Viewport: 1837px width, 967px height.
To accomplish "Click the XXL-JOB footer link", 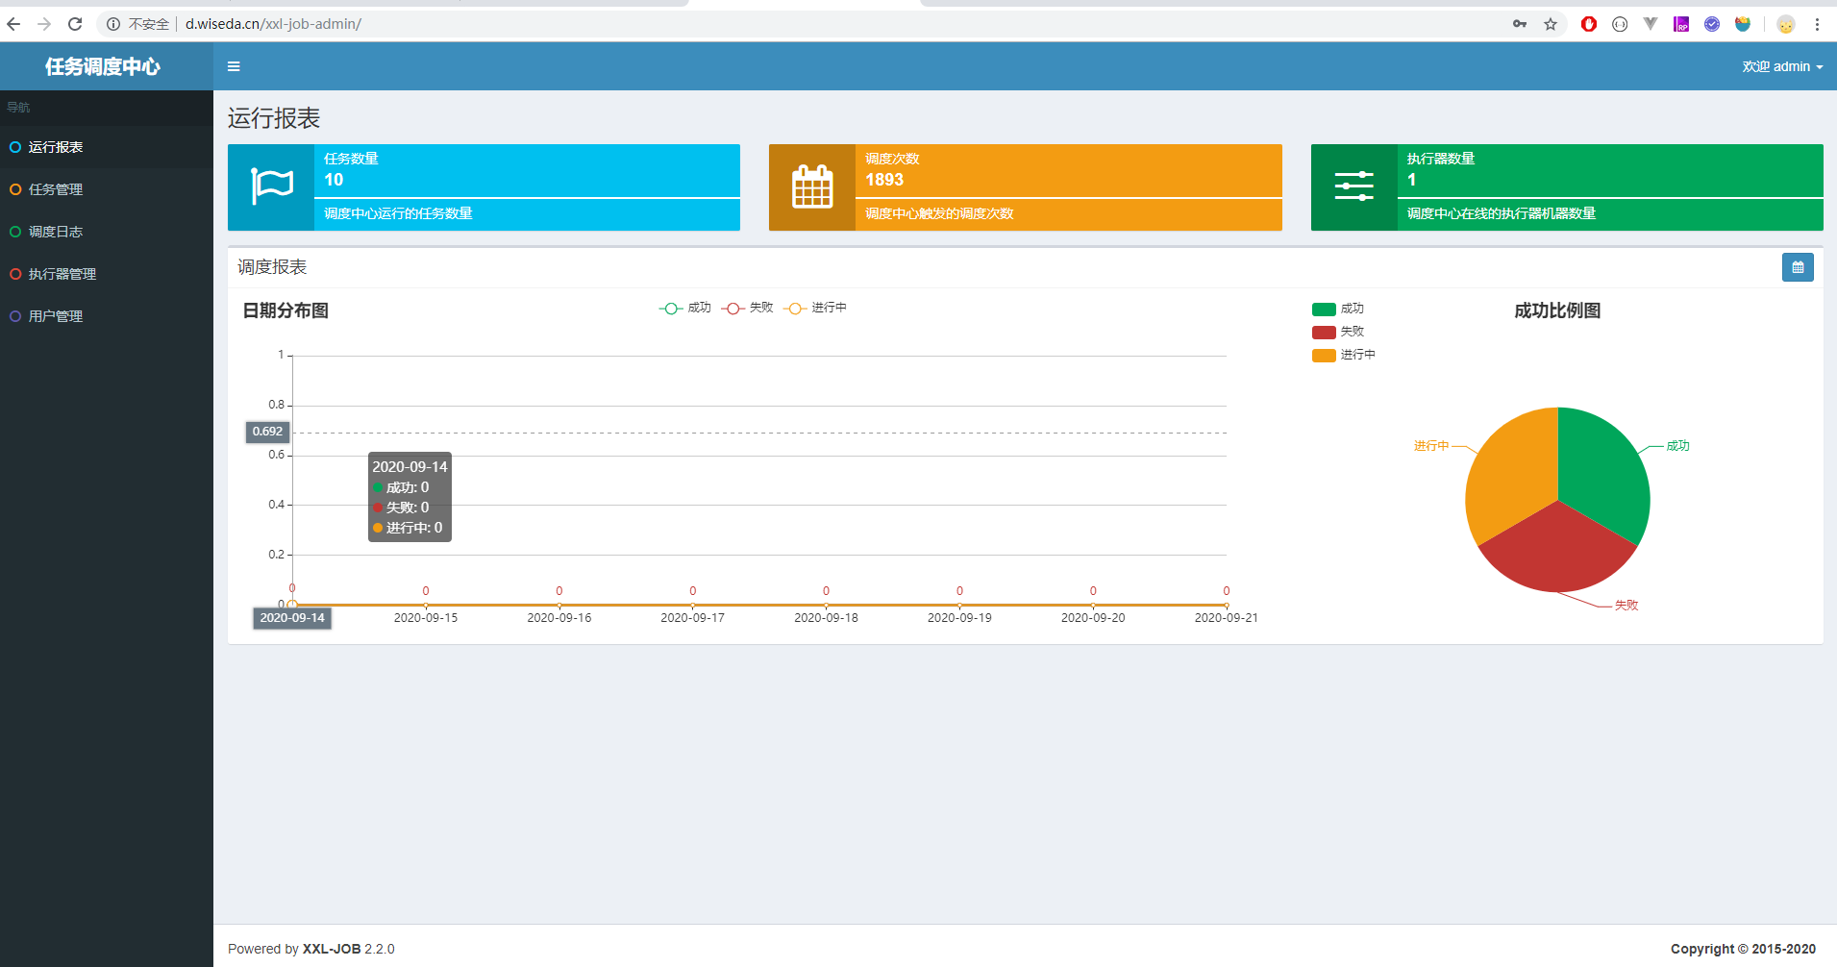I will pos(332,949).
